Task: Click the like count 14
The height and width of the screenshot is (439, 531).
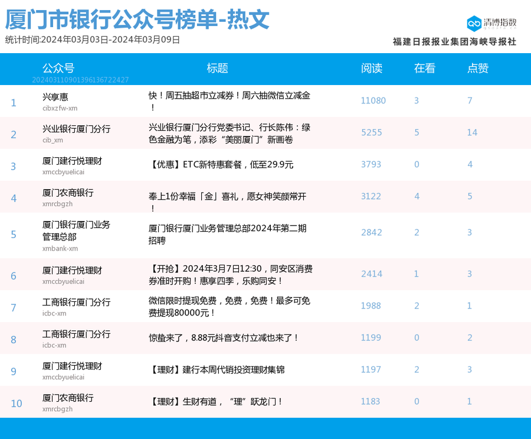Action: (472, 132)
